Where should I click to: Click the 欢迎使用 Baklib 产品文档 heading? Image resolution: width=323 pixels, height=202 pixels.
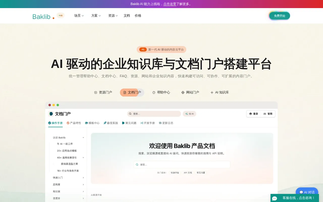click(182, 146)
